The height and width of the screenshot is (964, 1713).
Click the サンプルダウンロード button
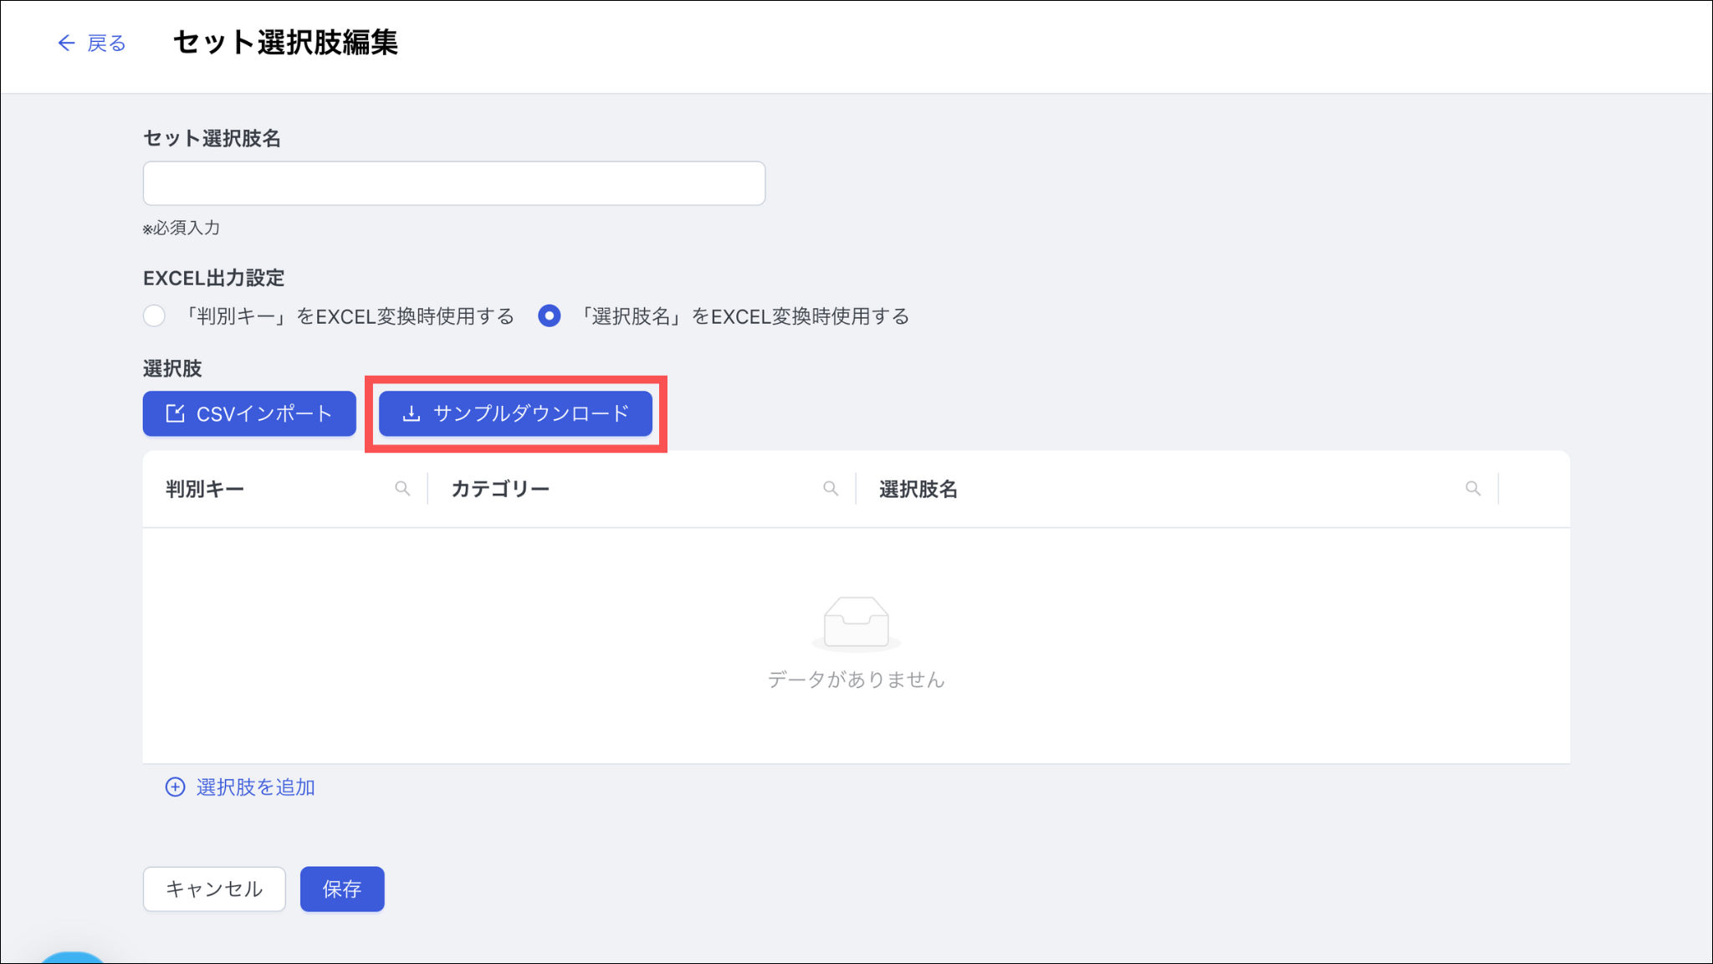515,413
